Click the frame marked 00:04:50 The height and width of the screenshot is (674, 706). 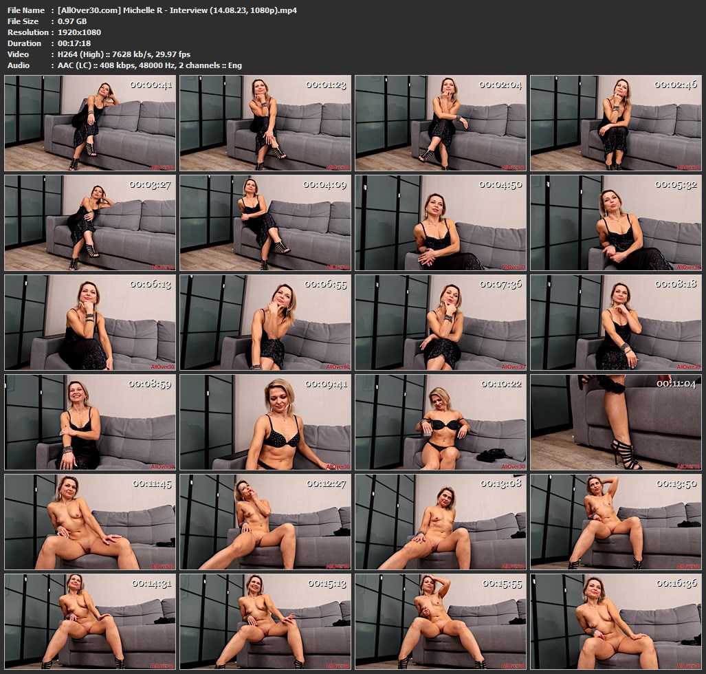(x=441, y=223)
